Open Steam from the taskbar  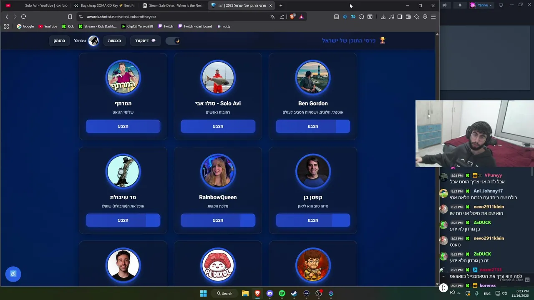coord(294,293)
